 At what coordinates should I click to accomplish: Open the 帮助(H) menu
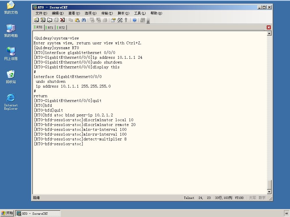(156, 13)
